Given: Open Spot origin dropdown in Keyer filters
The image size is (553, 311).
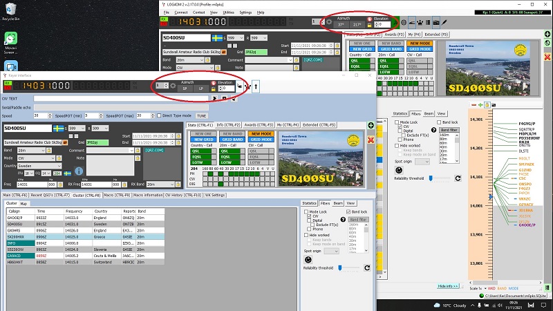Looking at the screenshot, I should tap(332, 251).
